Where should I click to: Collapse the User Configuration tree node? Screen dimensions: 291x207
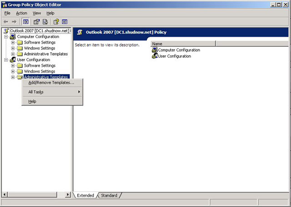coord(6,60)
